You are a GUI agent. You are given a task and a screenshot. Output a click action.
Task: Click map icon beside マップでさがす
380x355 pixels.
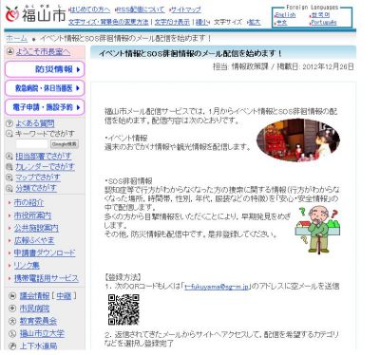[x=9, y=177]
